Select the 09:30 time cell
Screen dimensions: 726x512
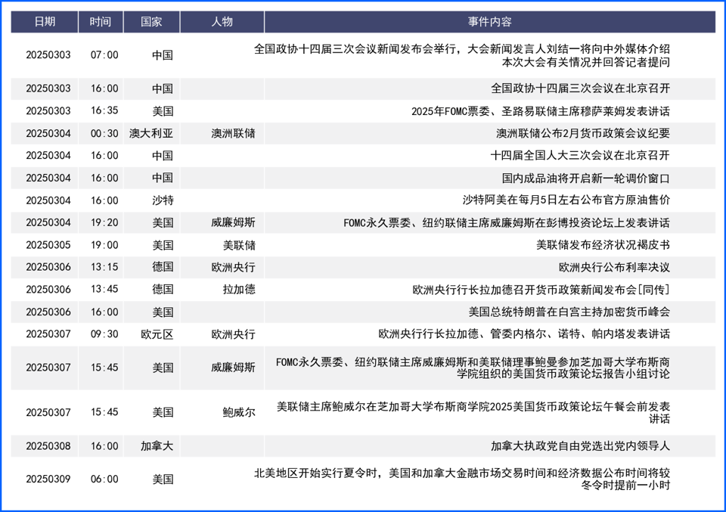[104, 334]
